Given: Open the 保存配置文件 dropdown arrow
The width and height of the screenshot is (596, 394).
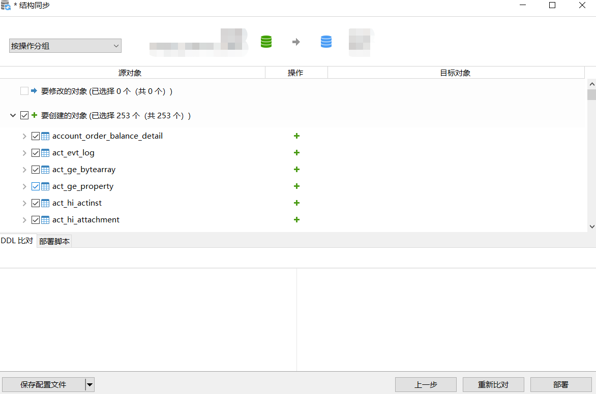Looking at the screenshot, I should tap(90, 384).
